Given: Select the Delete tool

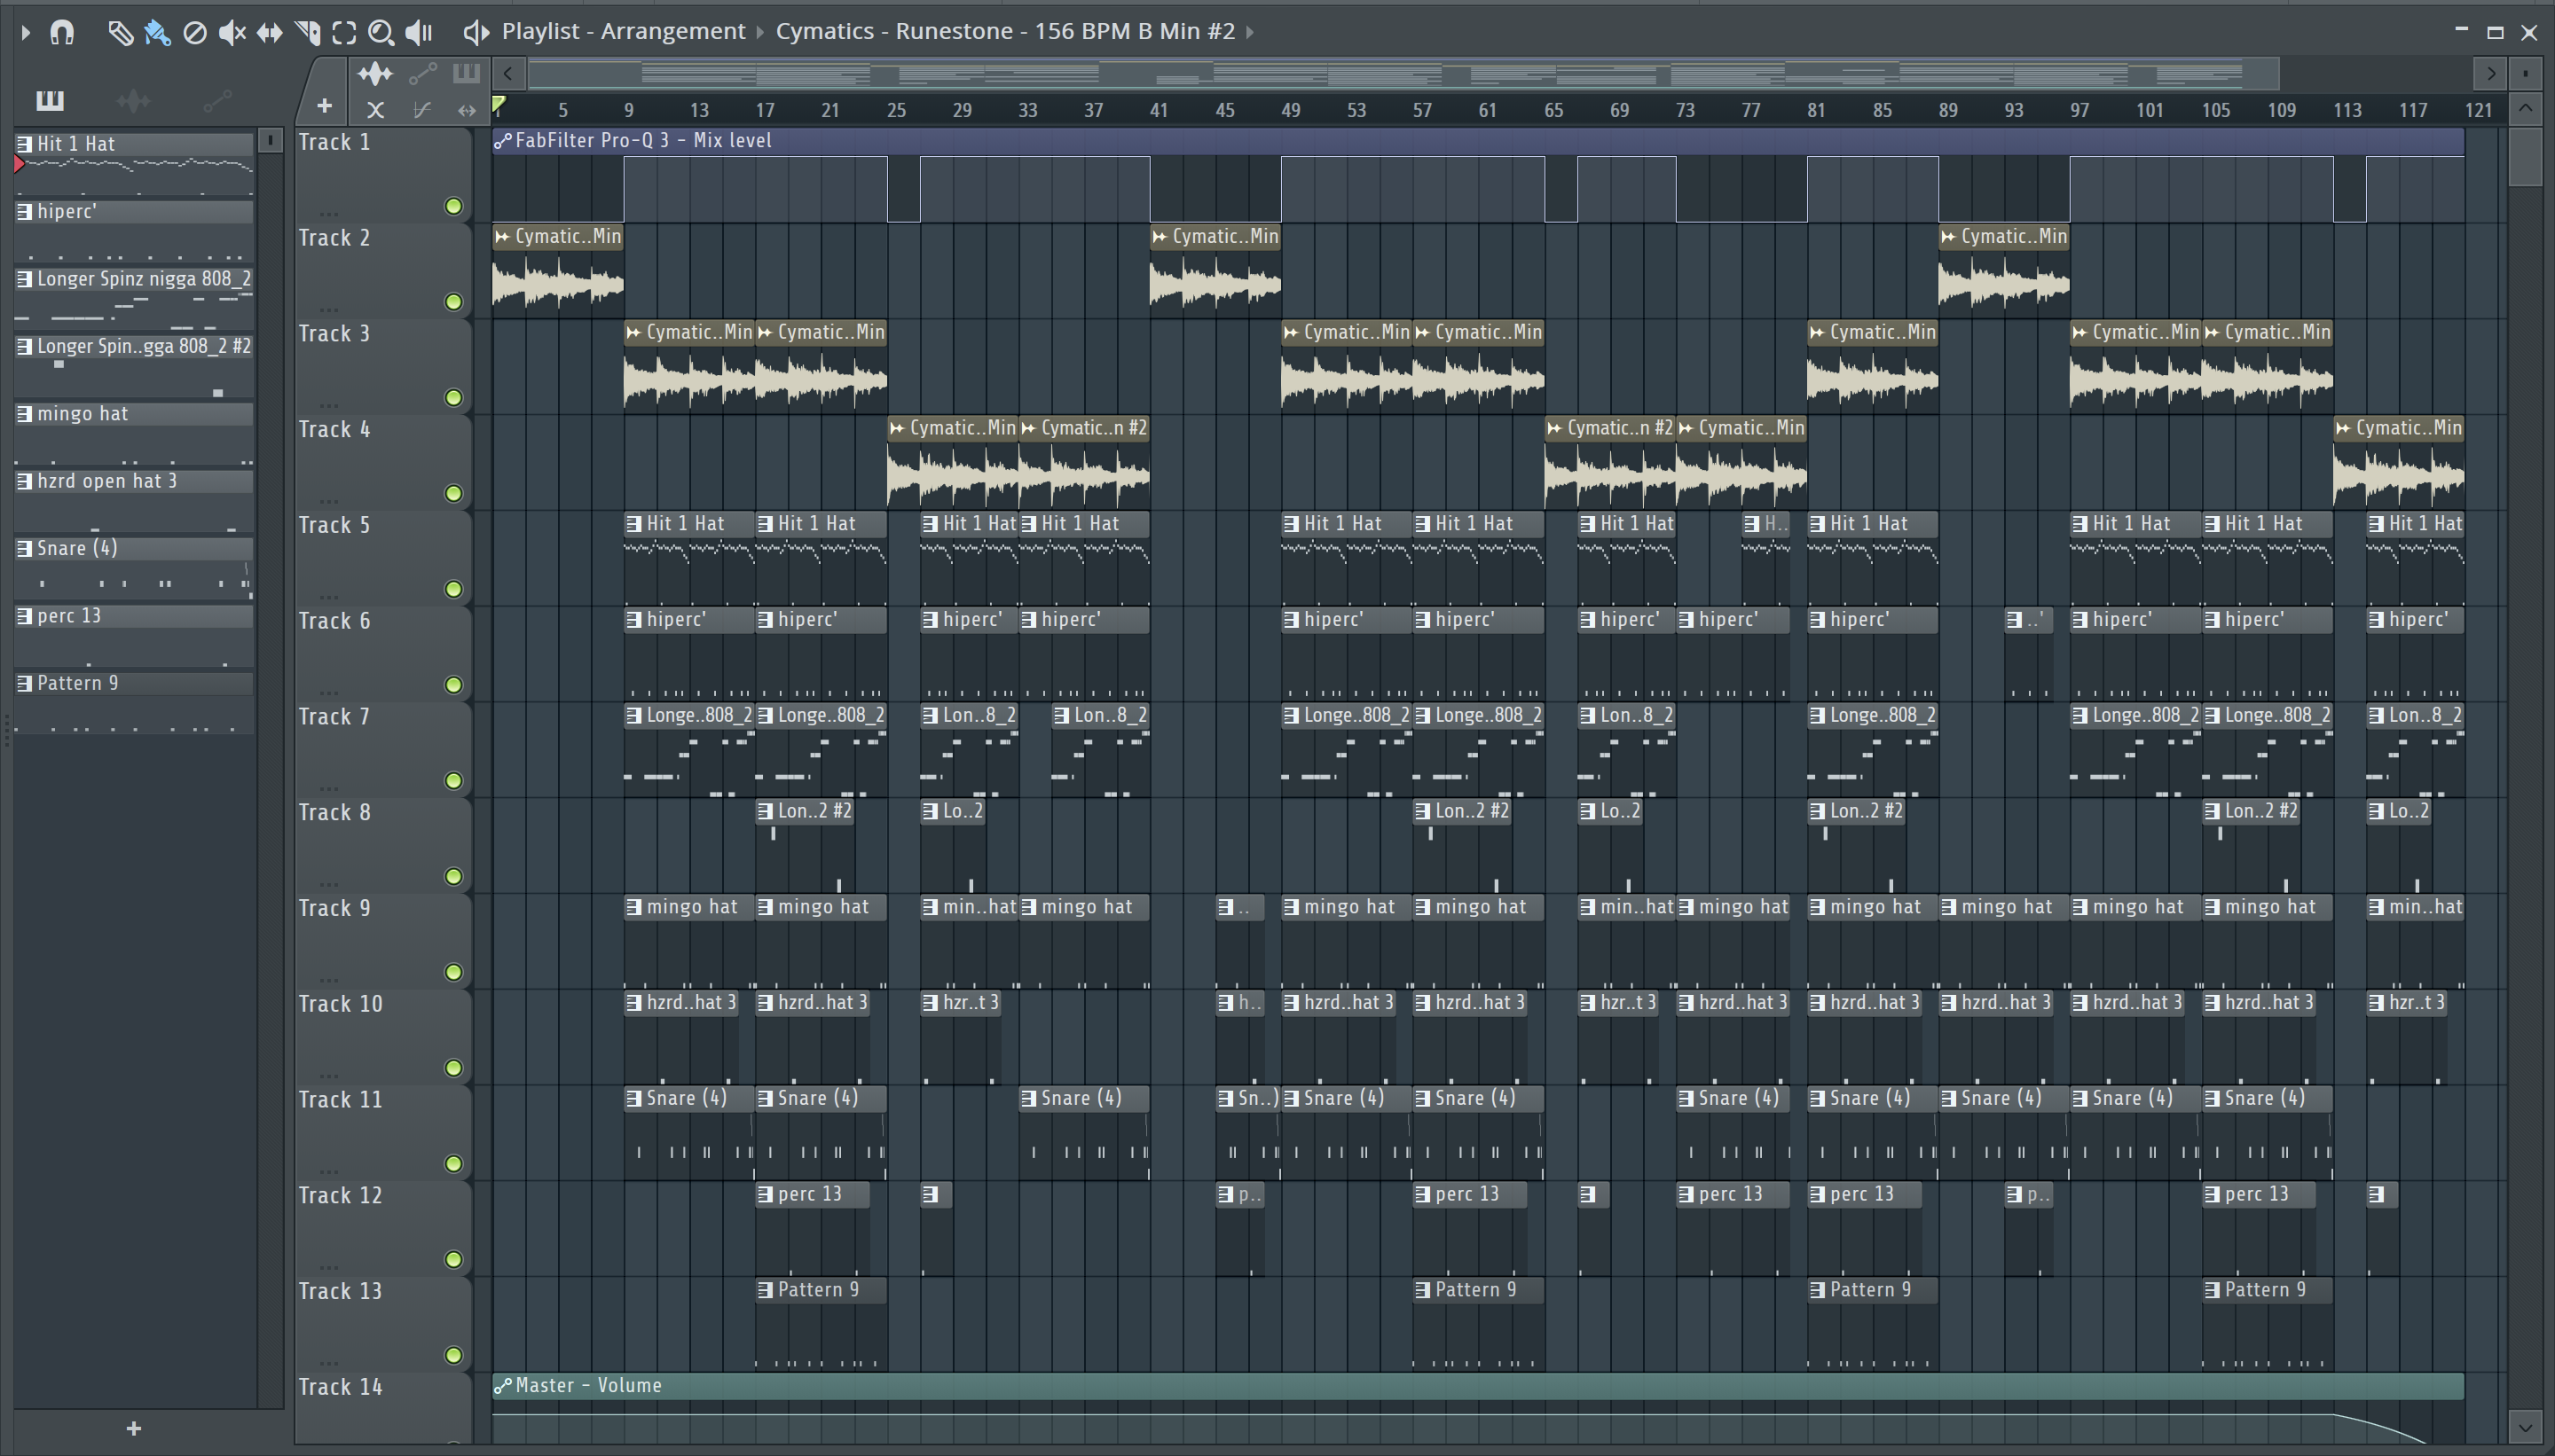Looking at the screenshot, I should pos(195,33).
